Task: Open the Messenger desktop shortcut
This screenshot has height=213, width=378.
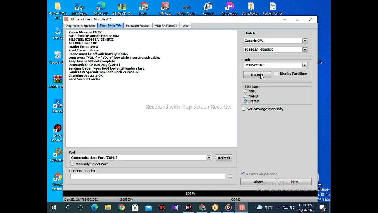Action: [x=229, y=9]
